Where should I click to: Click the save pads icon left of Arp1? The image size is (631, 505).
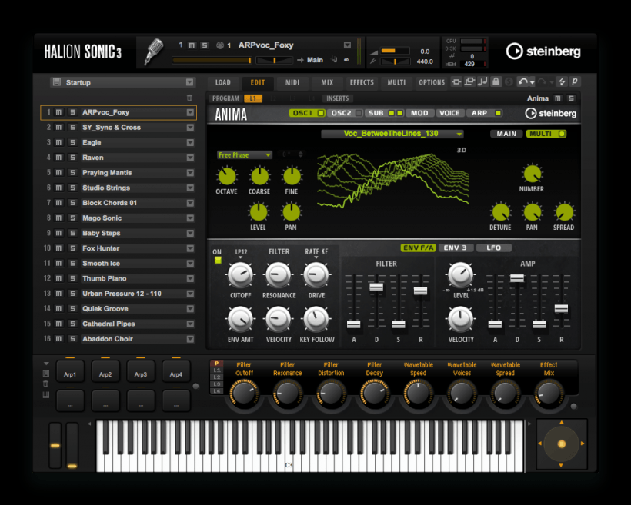pos(46,374)
